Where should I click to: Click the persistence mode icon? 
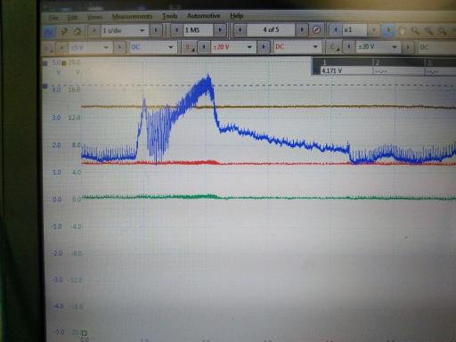pos(63,31)
